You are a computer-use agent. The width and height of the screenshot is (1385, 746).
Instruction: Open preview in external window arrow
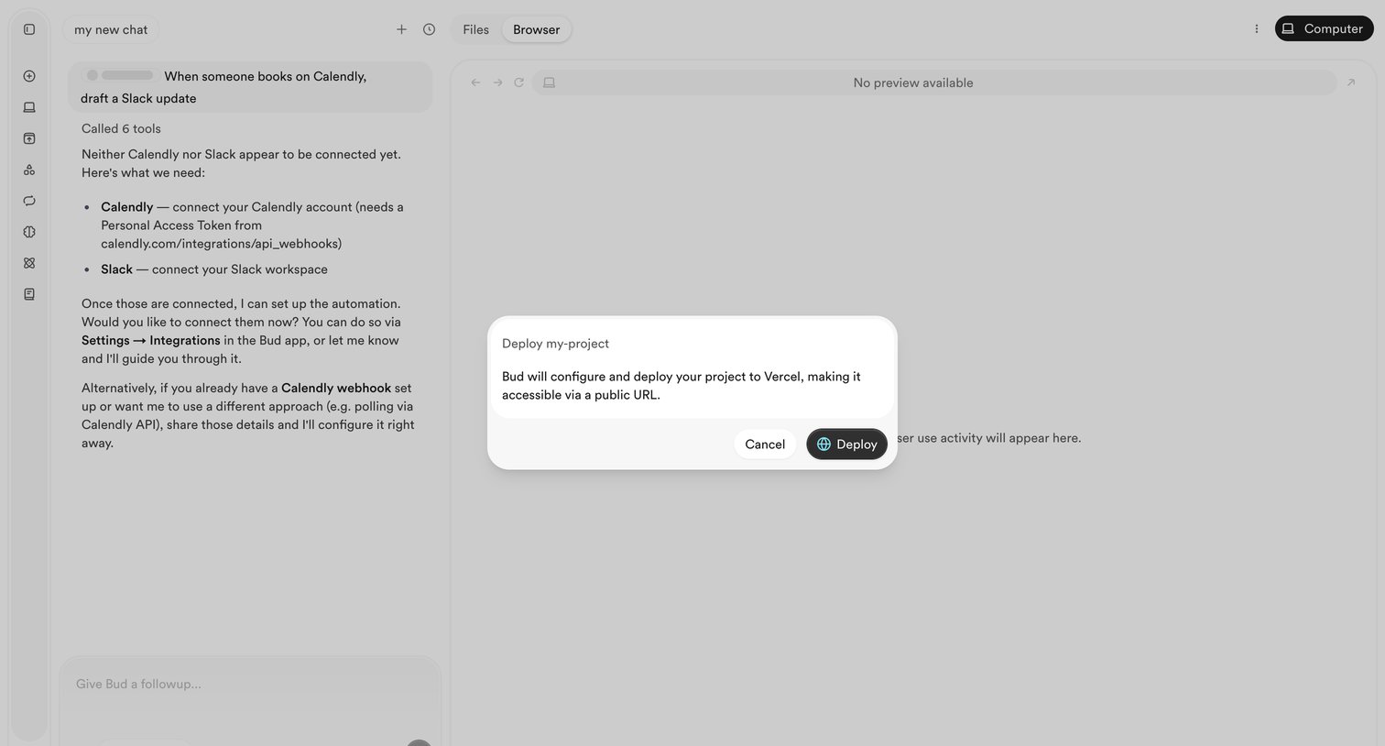[x=1350, y=82]
